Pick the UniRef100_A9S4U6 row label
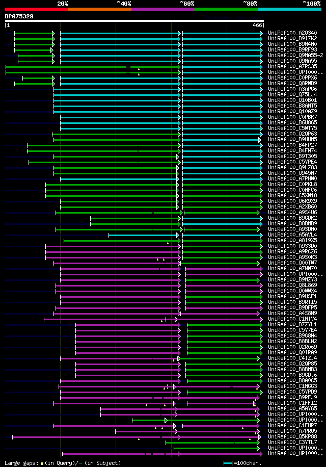Viewport: 326px width, 467px height. tap(292, 213)
